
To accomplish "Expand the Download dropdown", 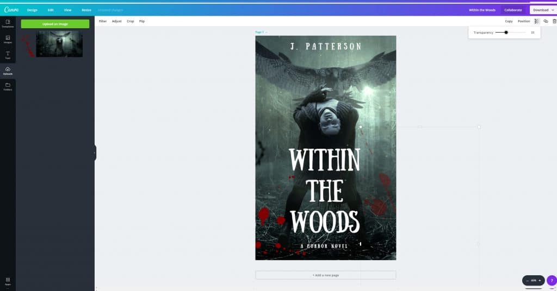I will 543,10.
